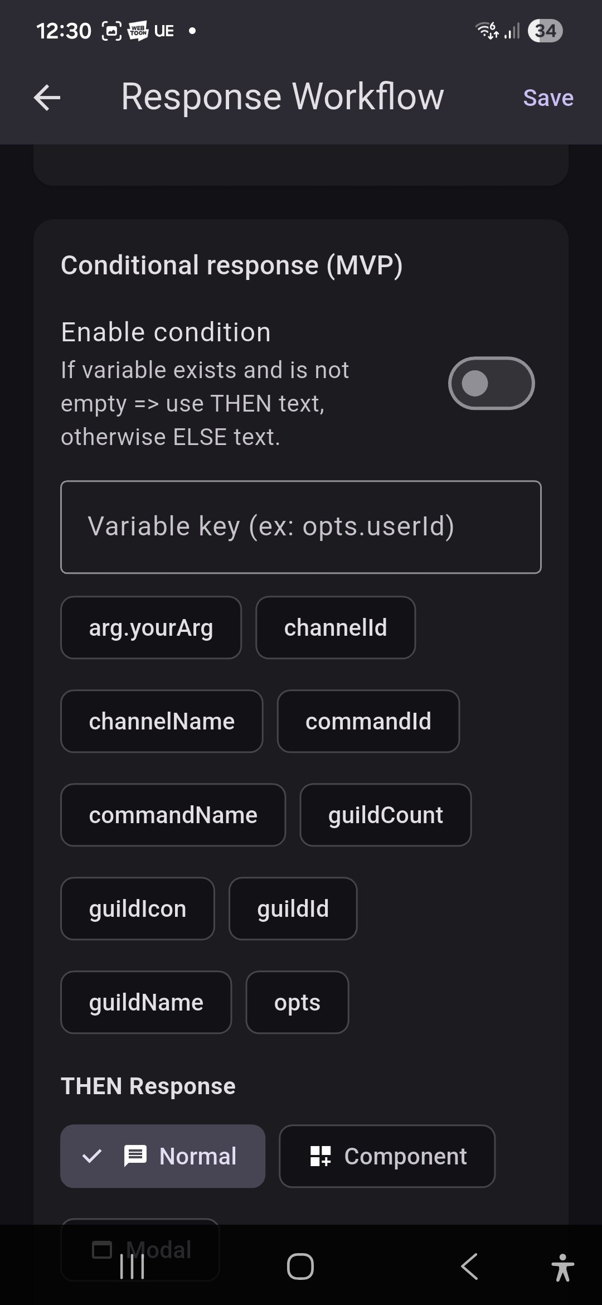Tap the navigation back chevron
This screenshot has height=1305, width=602.
(468, 1266)
